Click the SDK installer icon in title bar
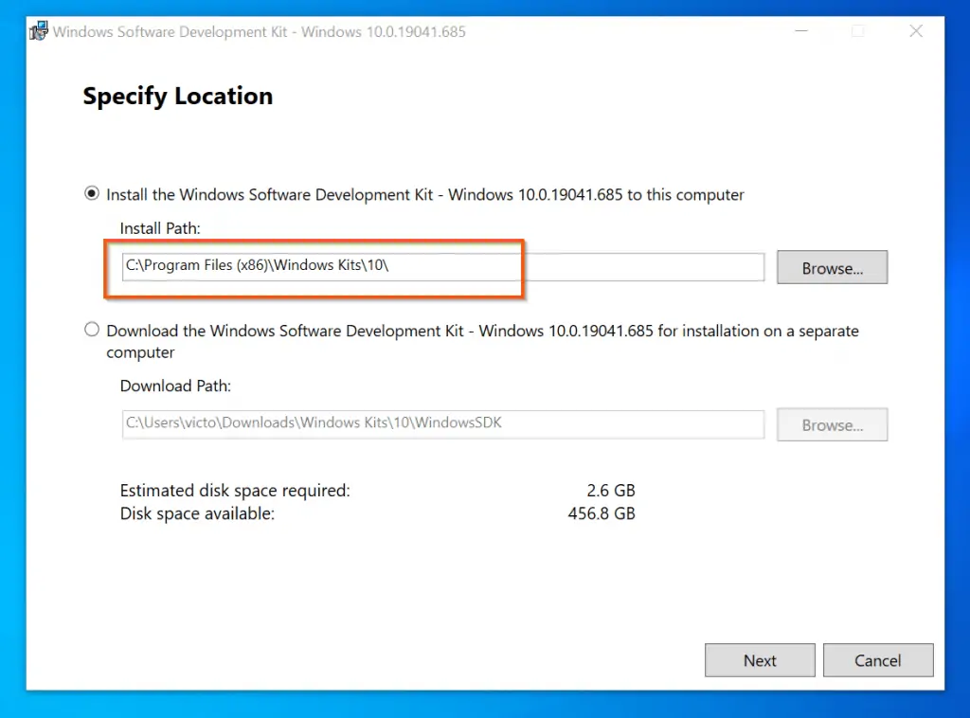Screen dimensions: 970x718 click(39, 31)
